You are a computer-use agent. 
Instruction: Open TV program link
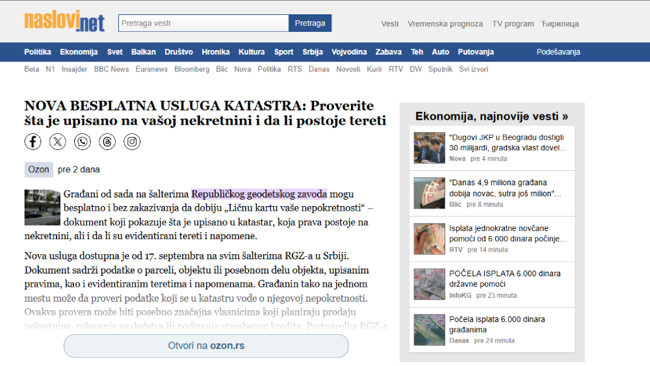pos(513,23)
